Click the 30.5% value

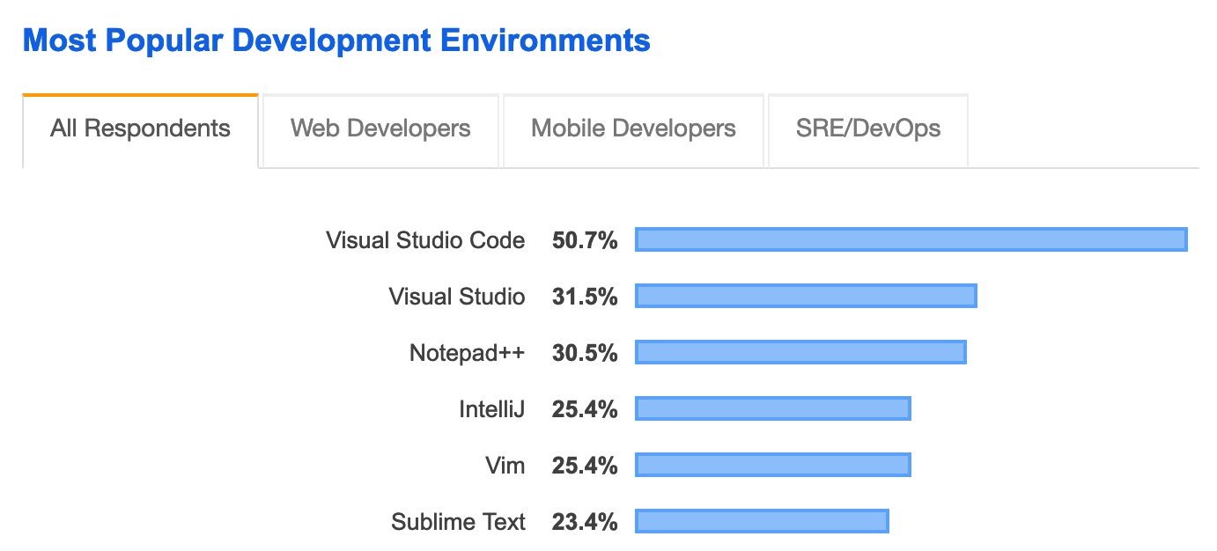(585, 353)
